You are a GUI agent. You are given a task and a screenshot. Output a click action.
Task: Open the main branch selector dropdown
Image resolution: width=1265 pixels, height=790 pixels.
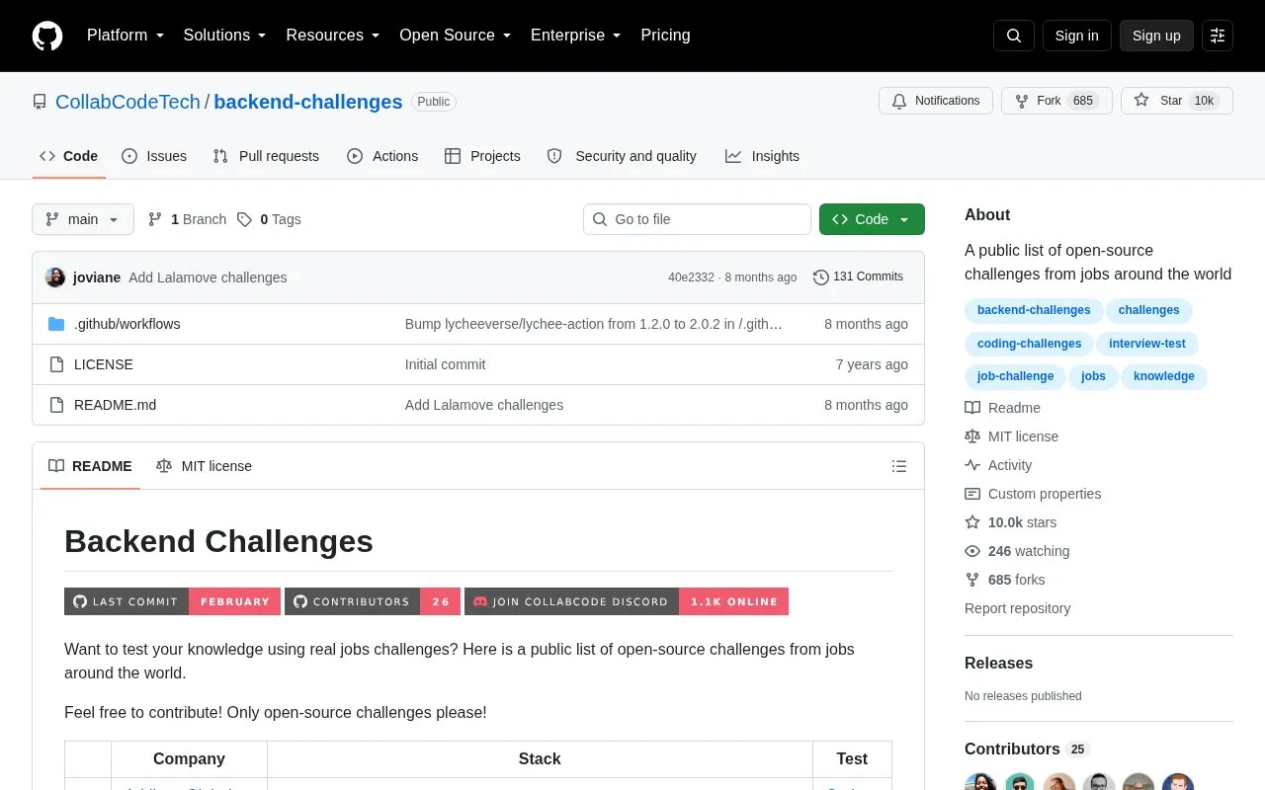(x=83, y=219)
